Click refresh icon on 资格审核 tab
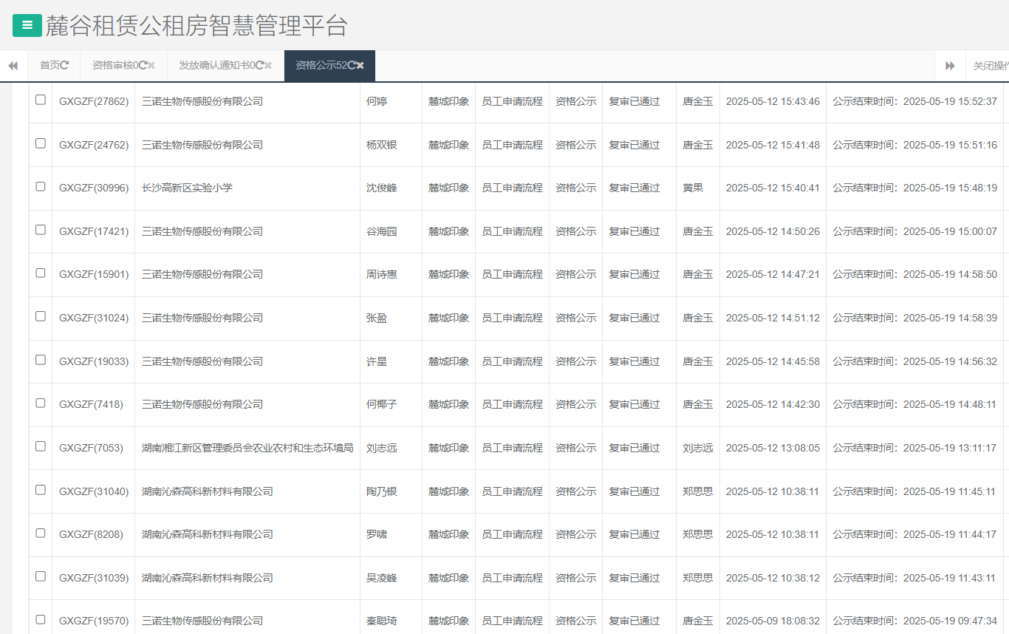The height and width of the screenshot is (634, 1009). (x=143, y=66)
